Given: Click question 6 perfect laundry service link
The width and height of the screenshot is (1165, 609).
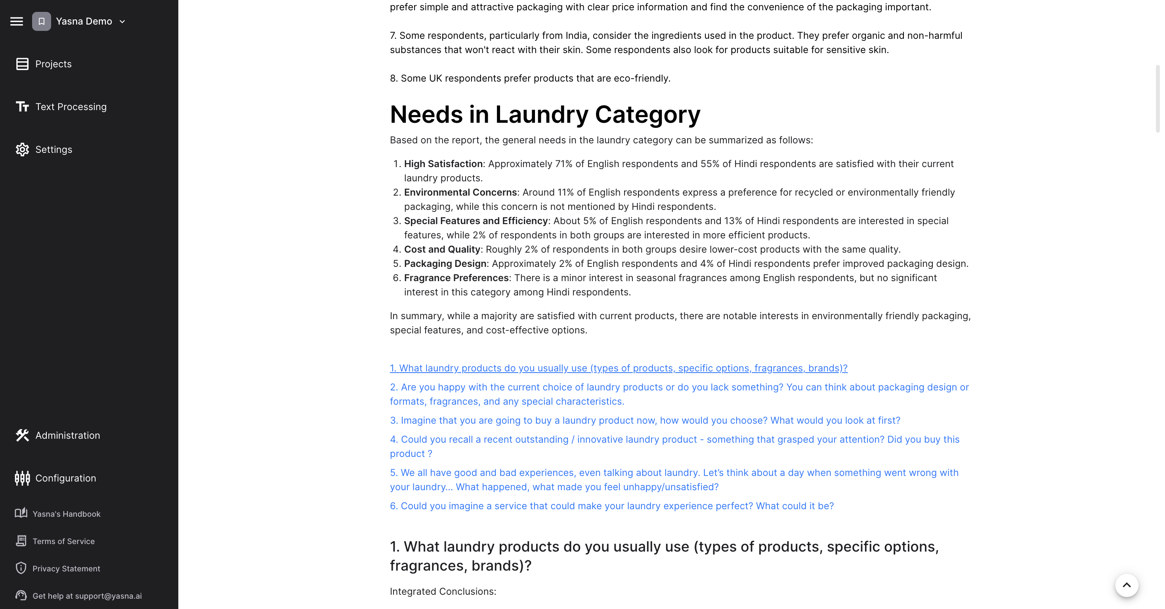Looking at the screenshot, I should coord(612,506).
